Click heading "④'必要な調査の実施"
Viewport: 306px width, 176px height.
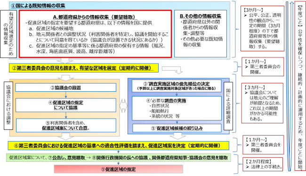(166, 101)
